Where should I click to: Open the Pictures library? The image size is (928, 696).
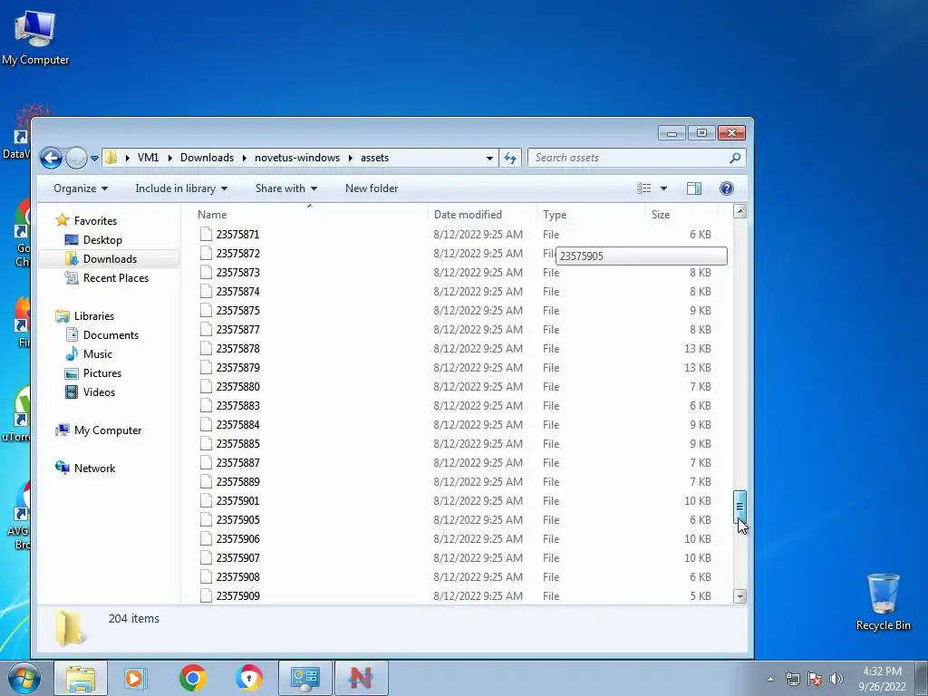pos(101,372)
